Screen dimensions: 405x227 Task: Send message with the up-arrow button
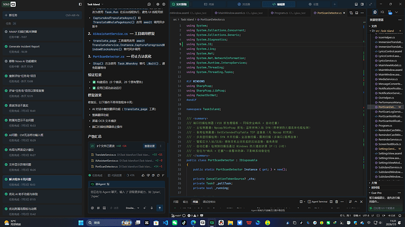(x=160, y=208)
